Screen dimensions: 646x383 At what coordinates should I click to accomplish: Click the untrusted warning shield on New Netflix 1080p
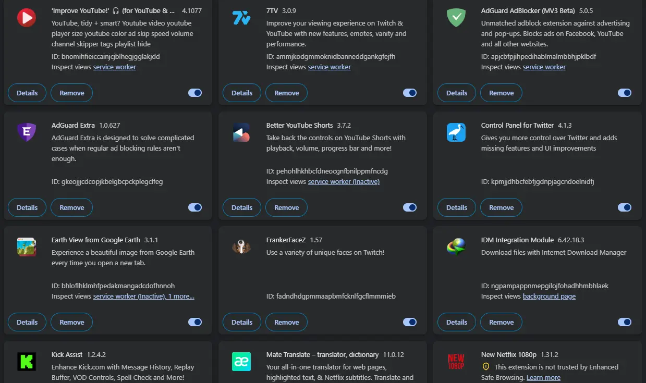485,367
